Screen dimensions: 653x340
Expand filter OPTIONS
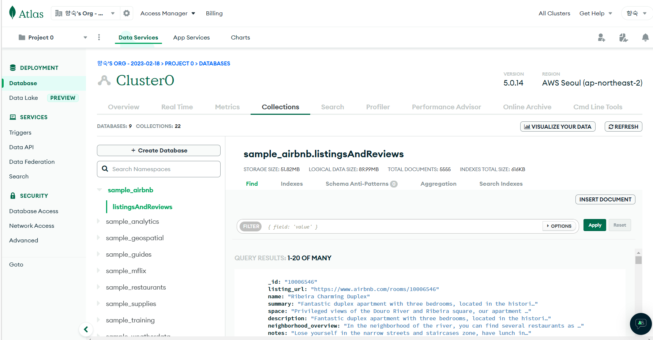(x=559, y=226)
